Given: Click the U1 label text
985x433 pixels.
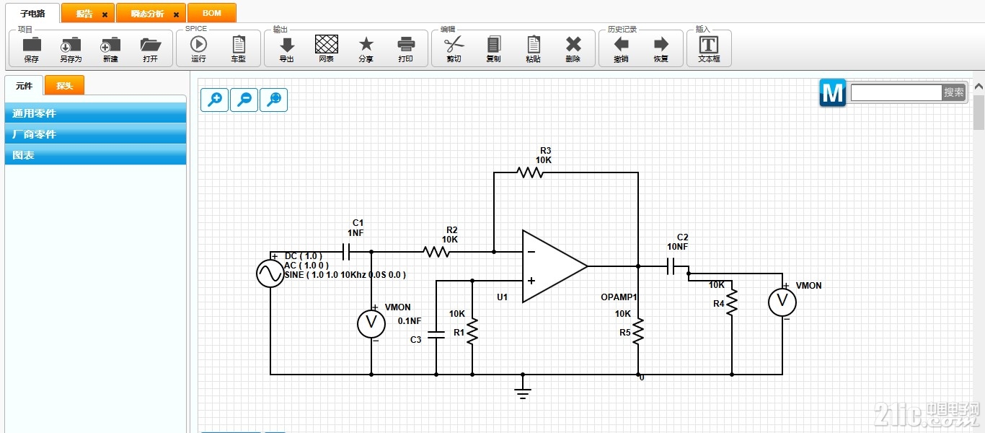Looking at the screenshot, I should [x=503, y=297].
